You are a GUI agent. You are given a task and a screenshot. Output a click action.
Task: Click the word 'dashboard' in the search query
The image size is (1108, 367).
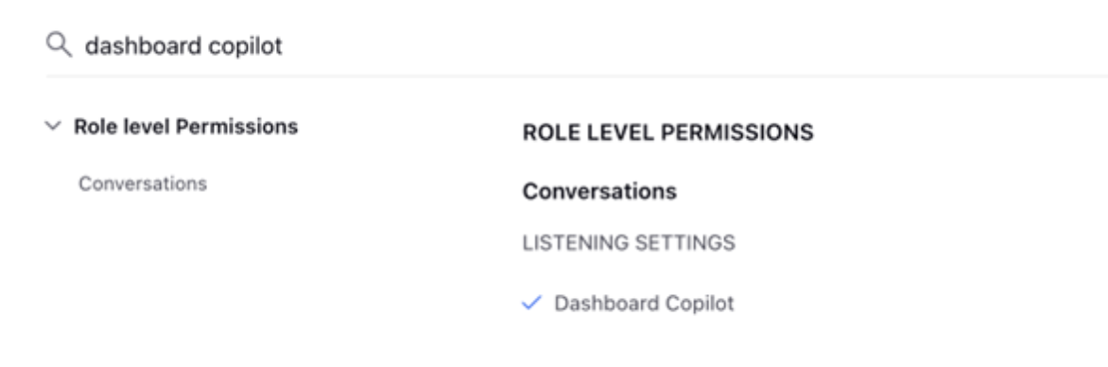click(144, 46)
